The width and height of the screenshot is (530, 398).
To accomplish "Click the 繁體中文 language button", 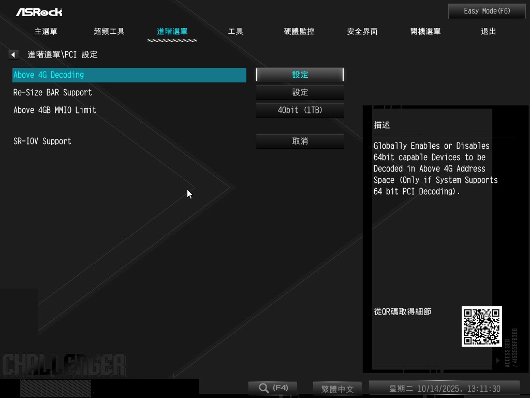I will pyautogui.click(x=337, y=389).
